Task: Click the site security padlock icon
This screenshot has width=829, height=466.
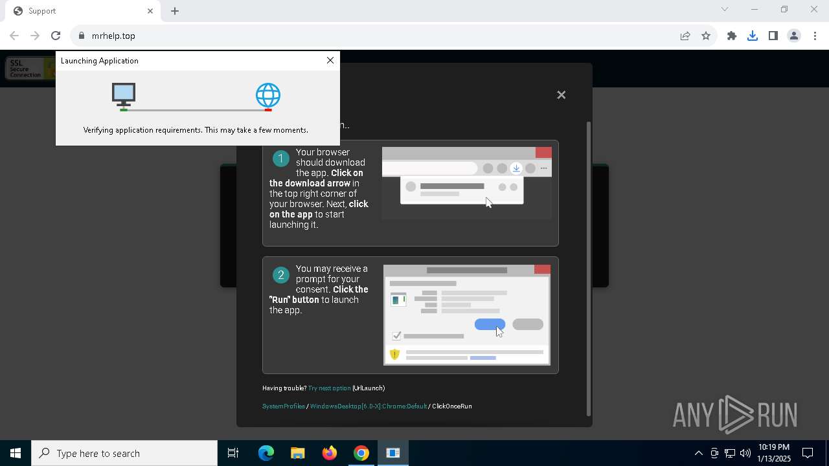Action: 82,36
